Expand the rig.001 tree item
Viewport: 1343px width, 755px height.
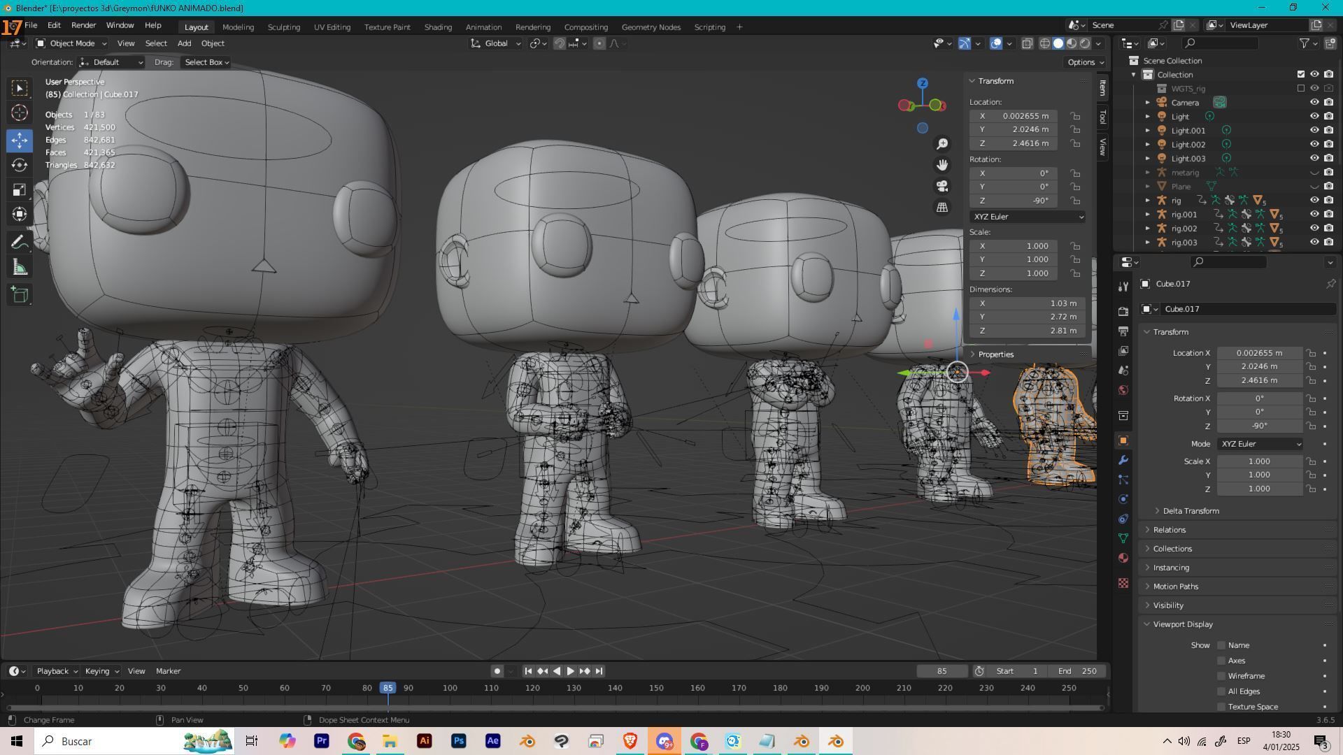pyautogui.click(x=1147, y=215)
